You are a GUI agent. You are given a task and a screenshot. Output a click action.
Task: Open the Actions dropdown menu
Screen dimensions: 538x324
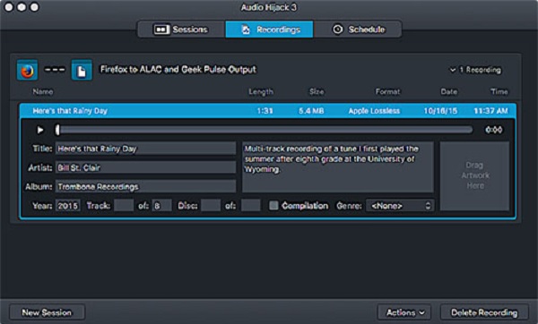[404, 312]
